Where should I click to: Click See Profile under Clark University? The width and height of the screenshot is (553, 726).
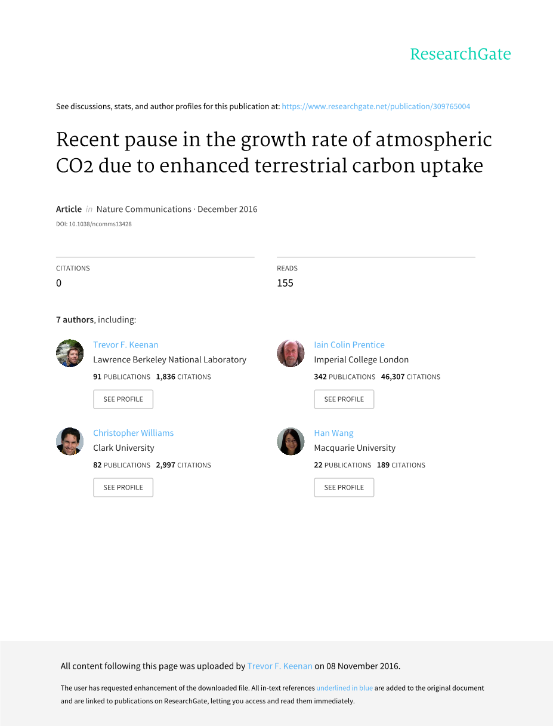[123, 487]
